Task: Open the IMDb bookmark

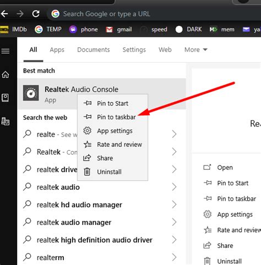Action: point(13,29)
